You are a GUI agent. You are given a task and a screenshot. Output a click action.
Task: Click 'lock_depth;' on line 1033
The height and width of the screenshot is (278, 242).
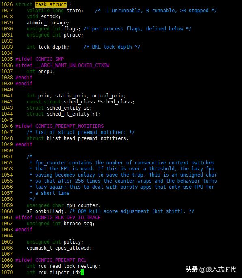pos(54,47)
